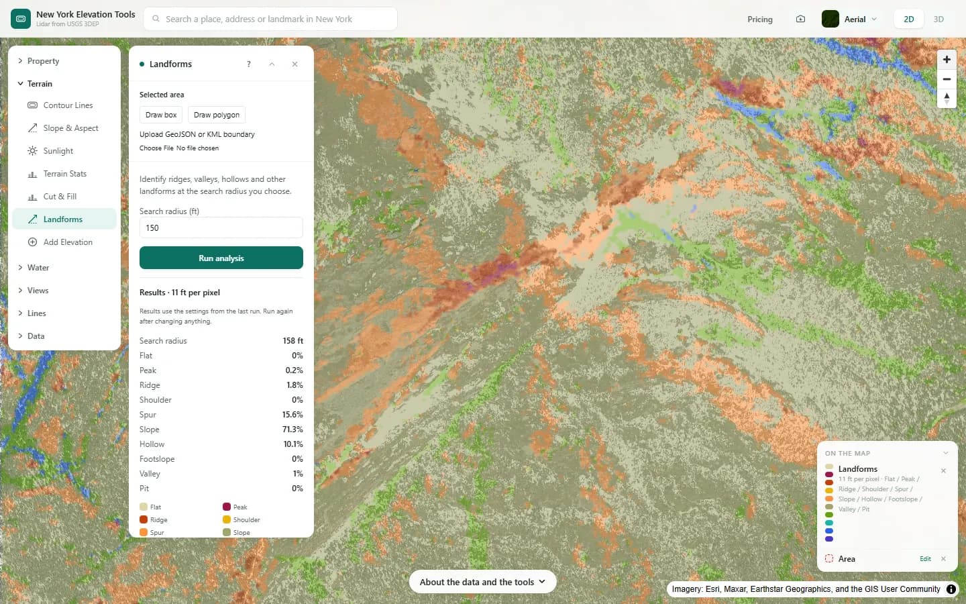Close the Landforms panel
The height and width of the screenshot is (604, 966).
294,64
